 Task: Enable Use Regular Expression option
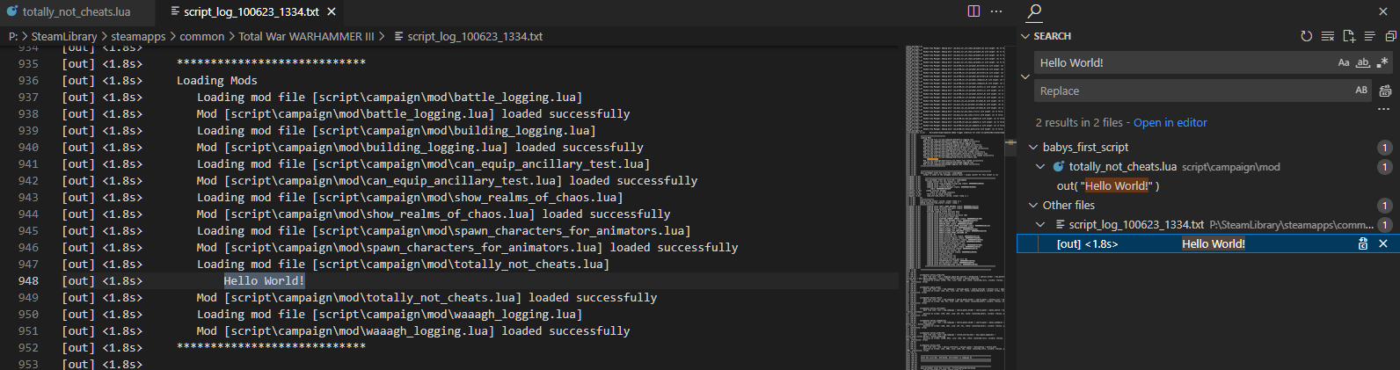coord(1382,62)
